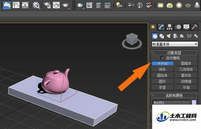Click the second list panel toolbar icon
This screenshot has width=201, height=129.
click(x=107, y=5)
